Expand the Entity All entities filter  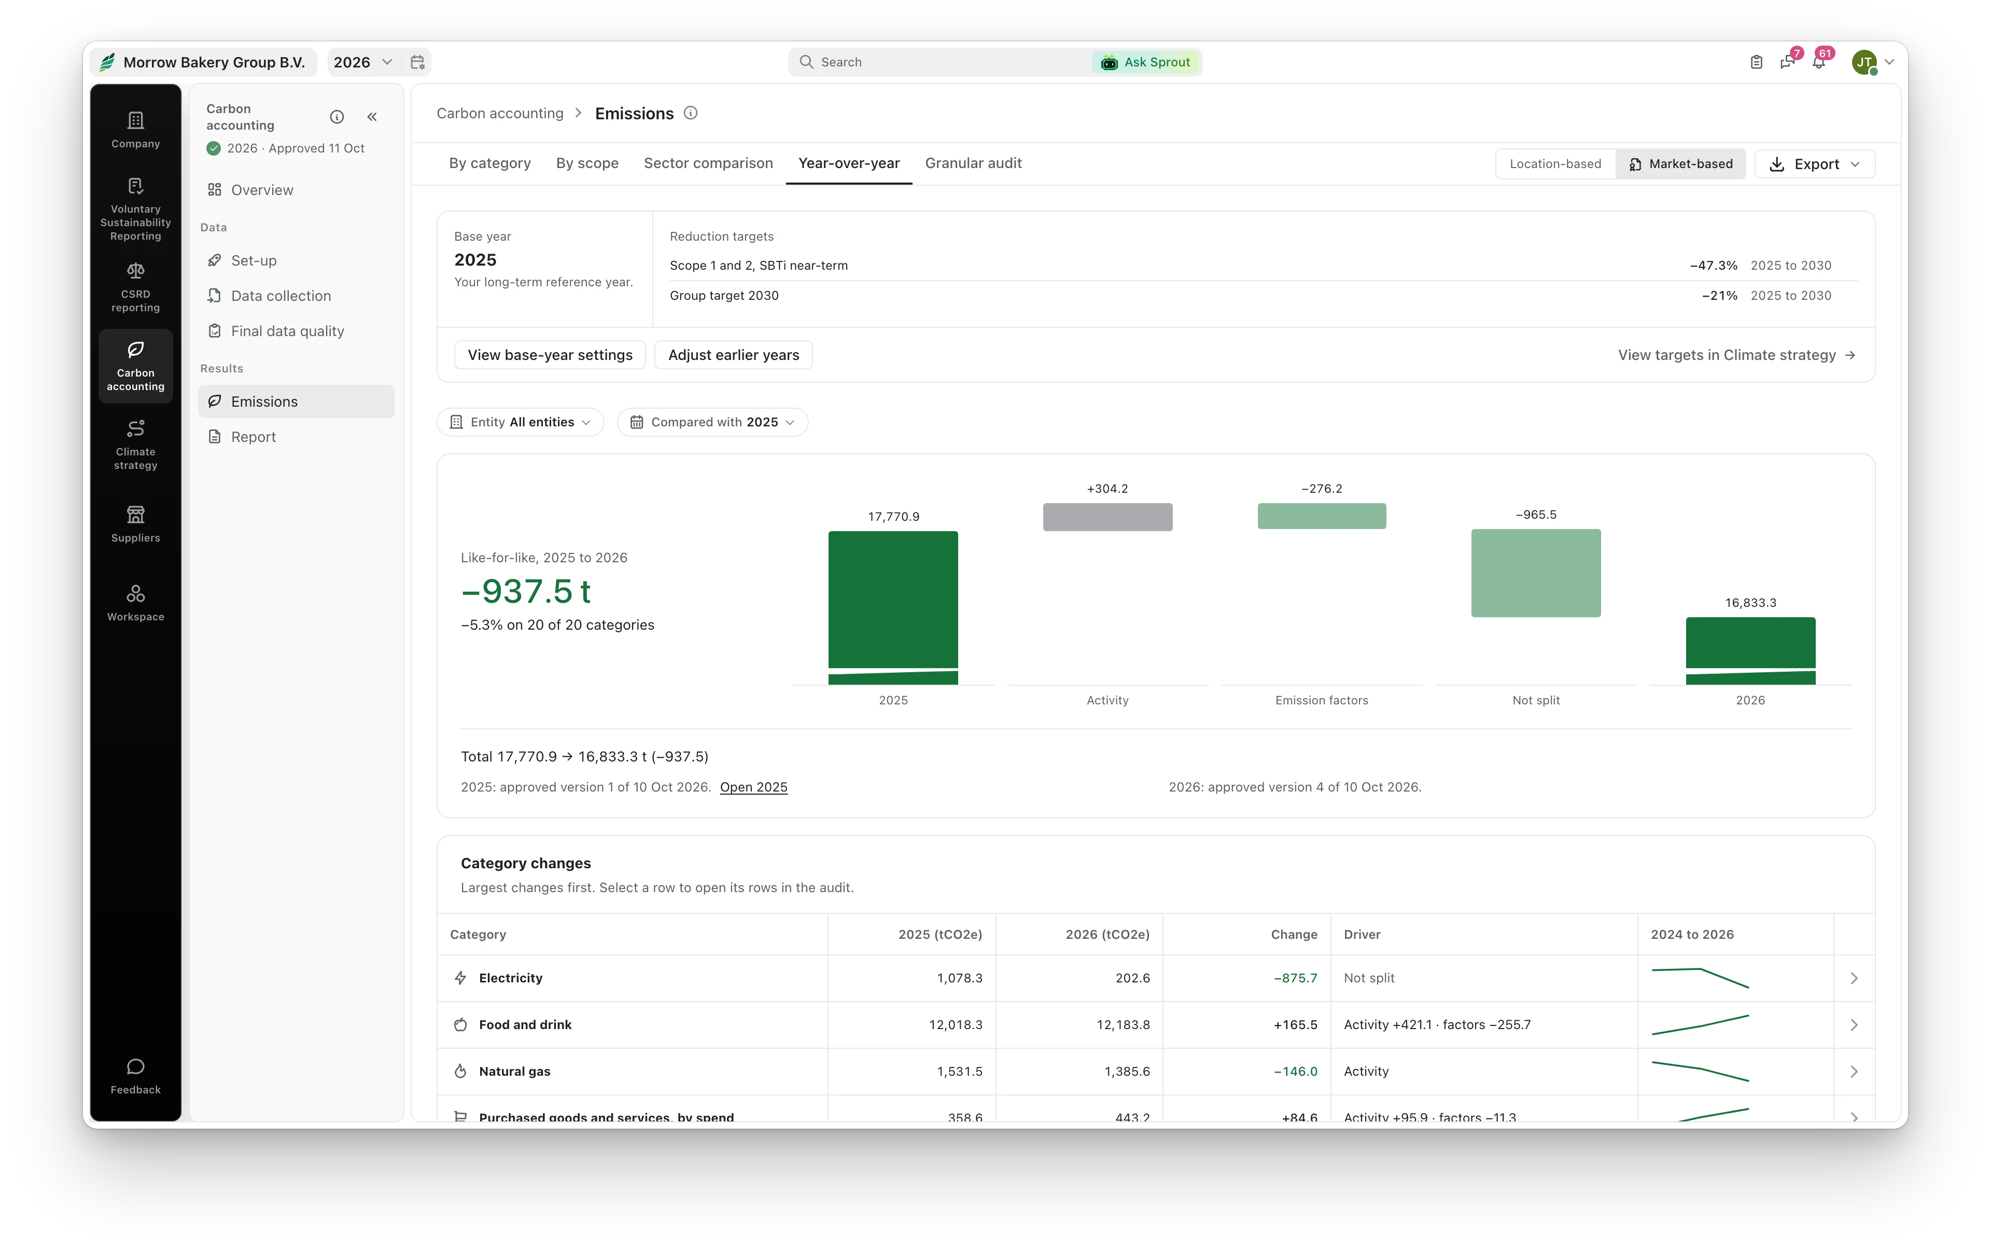click(520, 422)
